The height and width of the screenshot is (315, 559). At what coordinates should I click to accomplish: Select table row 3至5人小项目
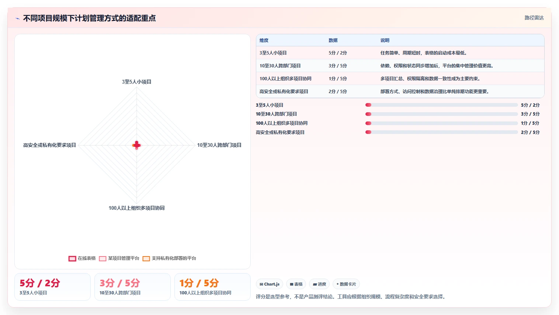tap(400, 53)
